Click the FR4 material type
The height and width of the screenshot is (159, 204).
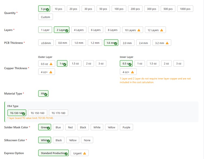point(43,93)
